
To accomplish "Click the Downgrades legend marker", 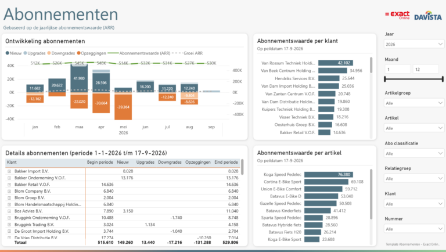I will coord(49,53).
